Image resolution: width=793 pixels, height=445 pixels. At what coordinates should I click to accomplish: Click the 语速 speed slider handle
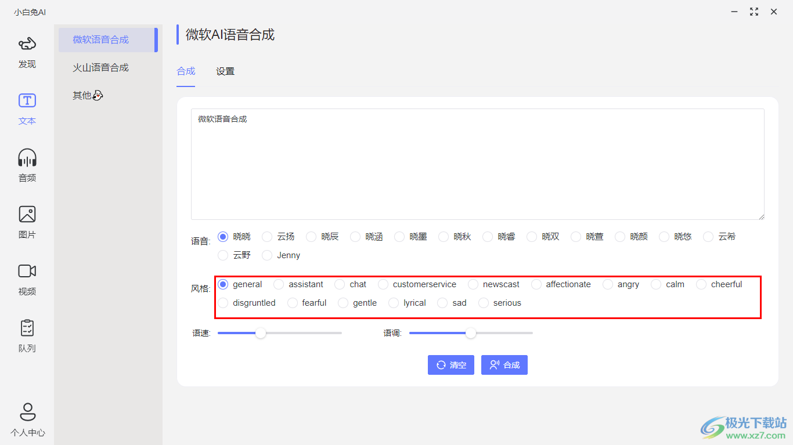[x=261, y=333]
